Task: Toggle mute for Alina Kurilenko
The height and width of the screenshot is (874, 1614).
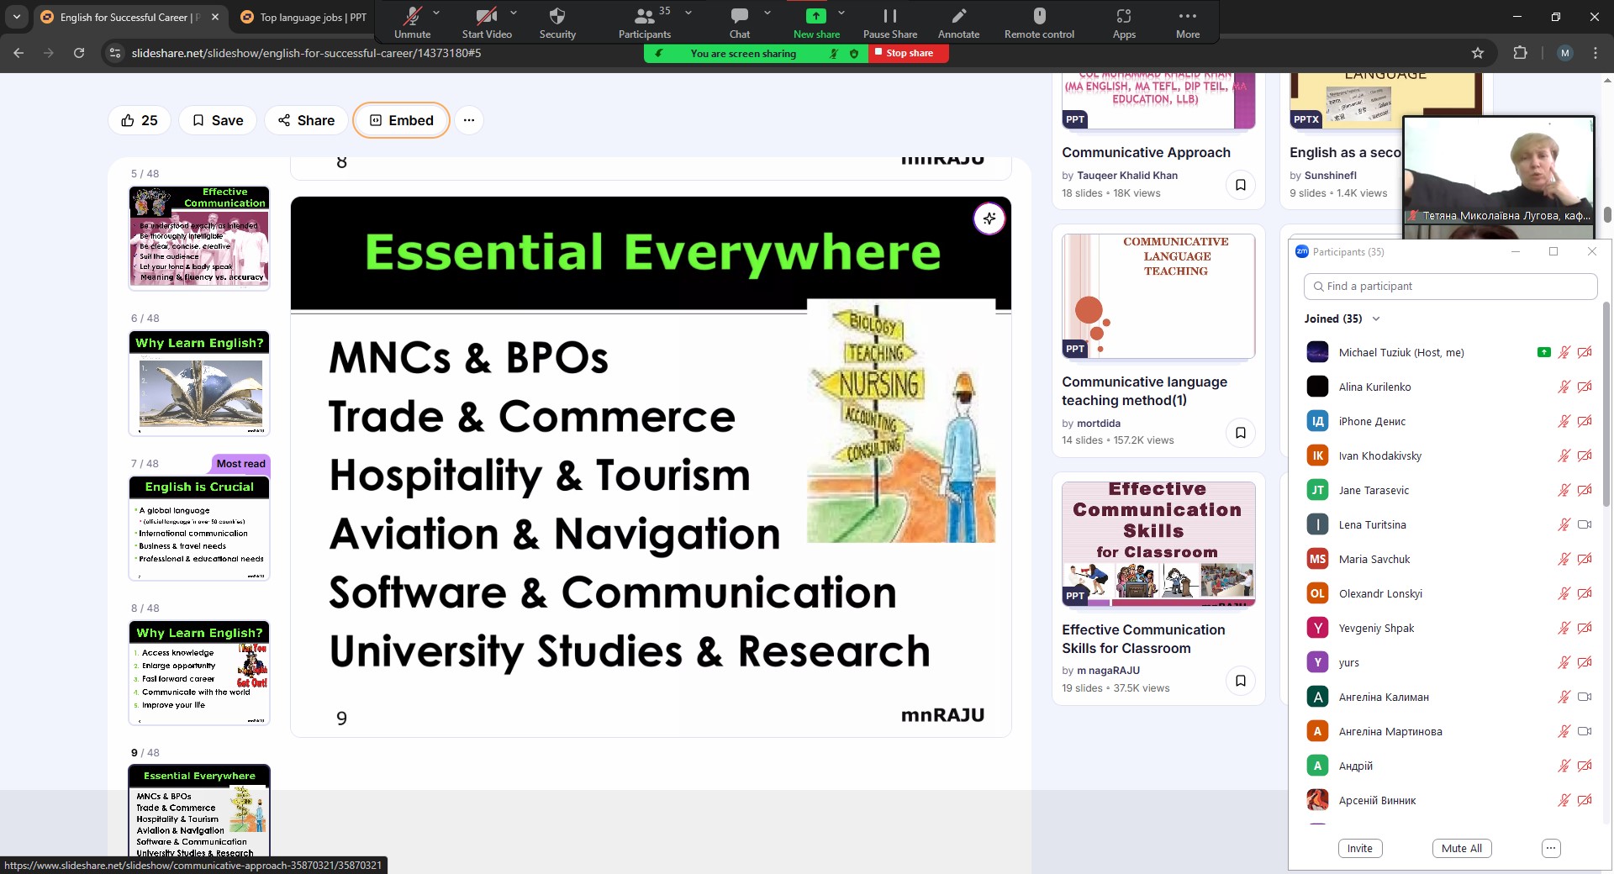Action: pos(1564,387)
